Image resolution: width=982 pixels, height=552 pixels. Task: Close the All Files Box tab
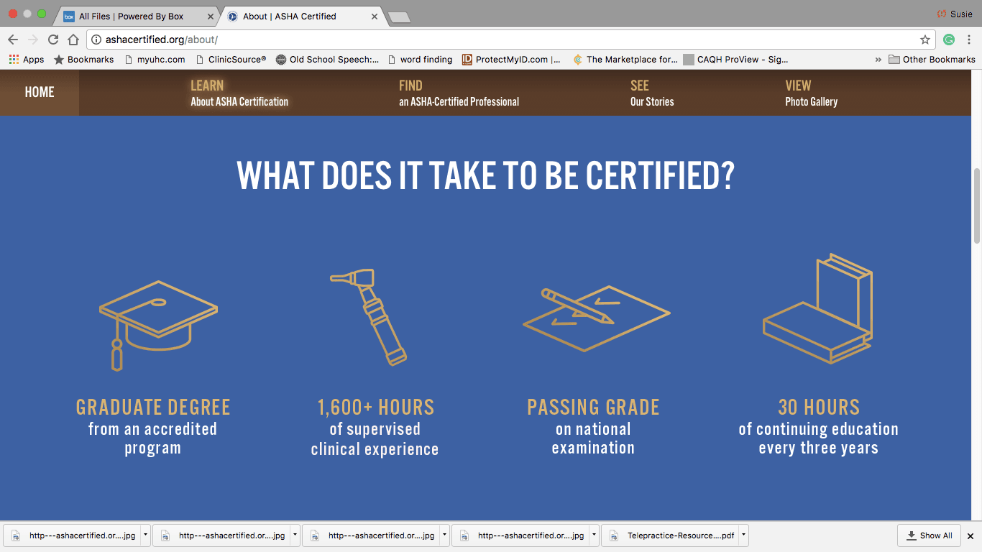coord(211,16)
